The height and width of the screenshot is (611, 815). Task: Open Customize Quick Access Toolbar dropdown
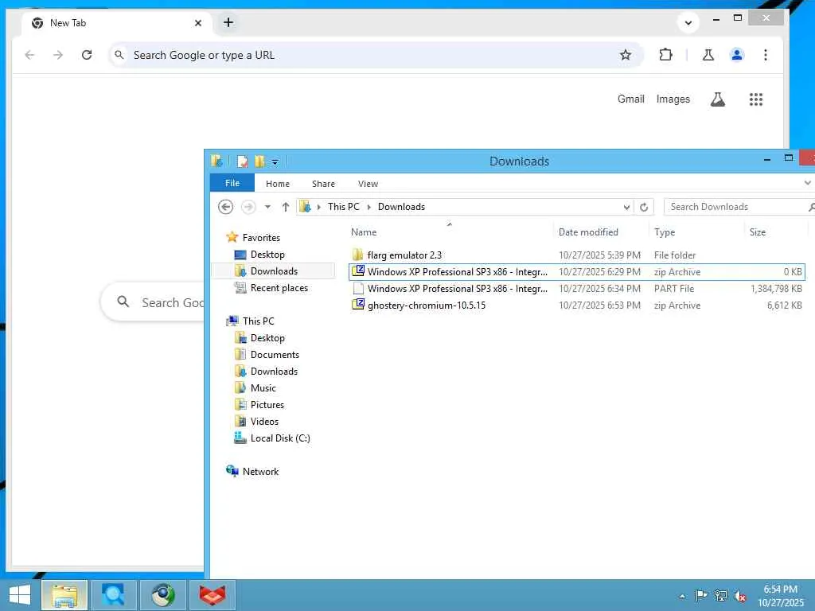(x=275, y=162)
